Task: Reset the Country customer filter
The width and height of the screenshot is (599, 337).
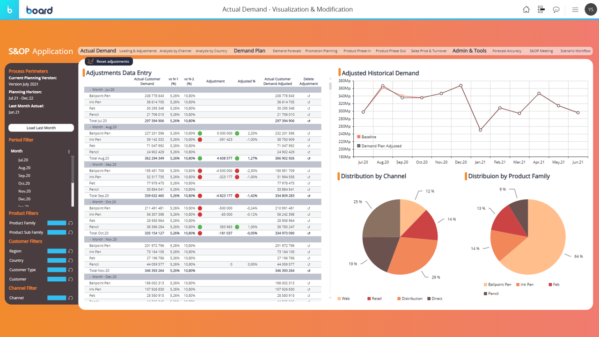Action: (71, 260)
